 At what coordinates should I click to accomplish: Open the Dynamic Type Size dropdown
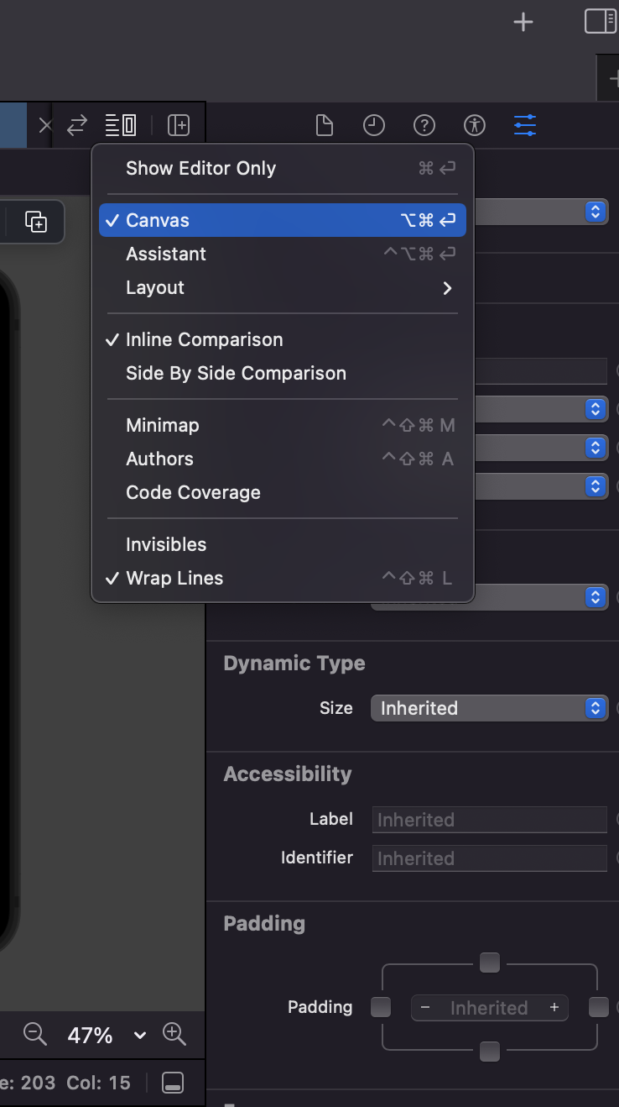pyautogui.click(x=489, y=708)
